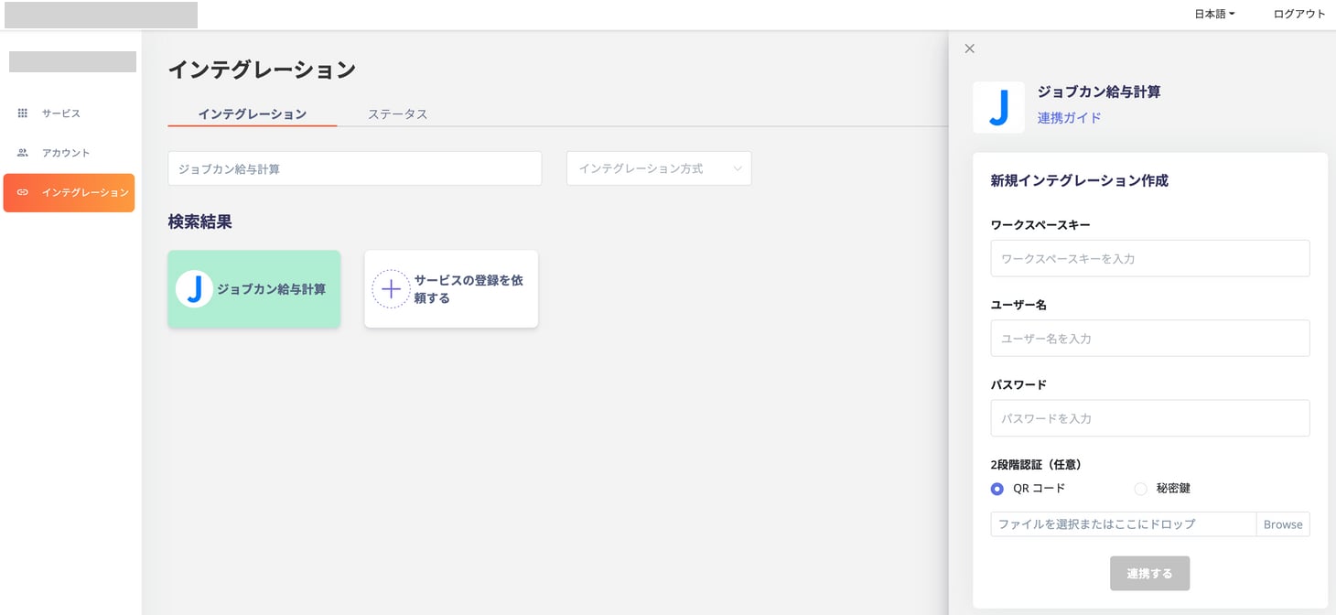Click the large J logo in the side panel

998,107
